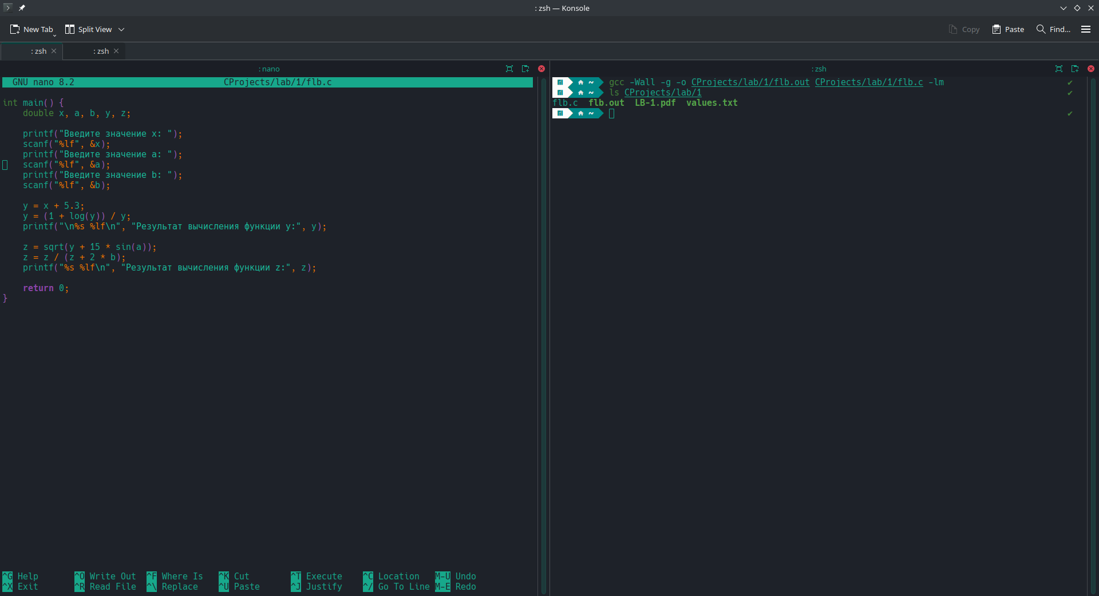Image resolution: width=1099 pixels, height=596 pixels.
Task: Click the green checkmark beside the gcc command
Action: [x=1070, y=82]
